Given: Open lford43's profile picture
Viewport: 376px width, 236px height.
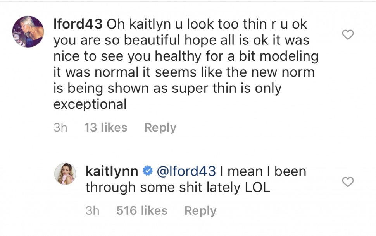Looking at the screenshot, I should (28, 31).
